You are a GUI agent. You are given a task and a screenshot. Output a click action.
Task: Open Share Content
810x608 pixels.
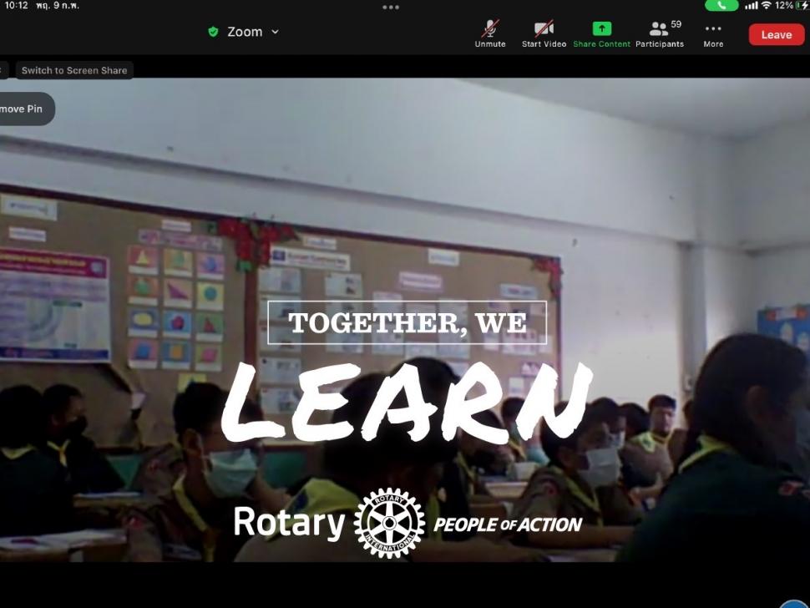[x=601, y=34]
